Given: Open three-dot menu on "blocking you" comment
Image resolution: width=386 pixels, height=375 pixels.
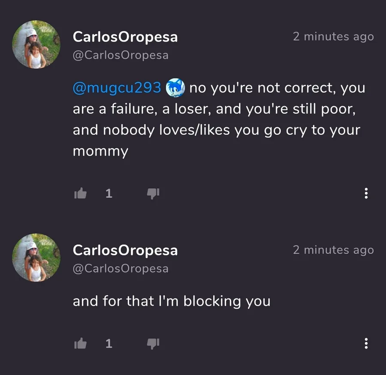Looking at the screenshot, I should [x=366, y=343].
